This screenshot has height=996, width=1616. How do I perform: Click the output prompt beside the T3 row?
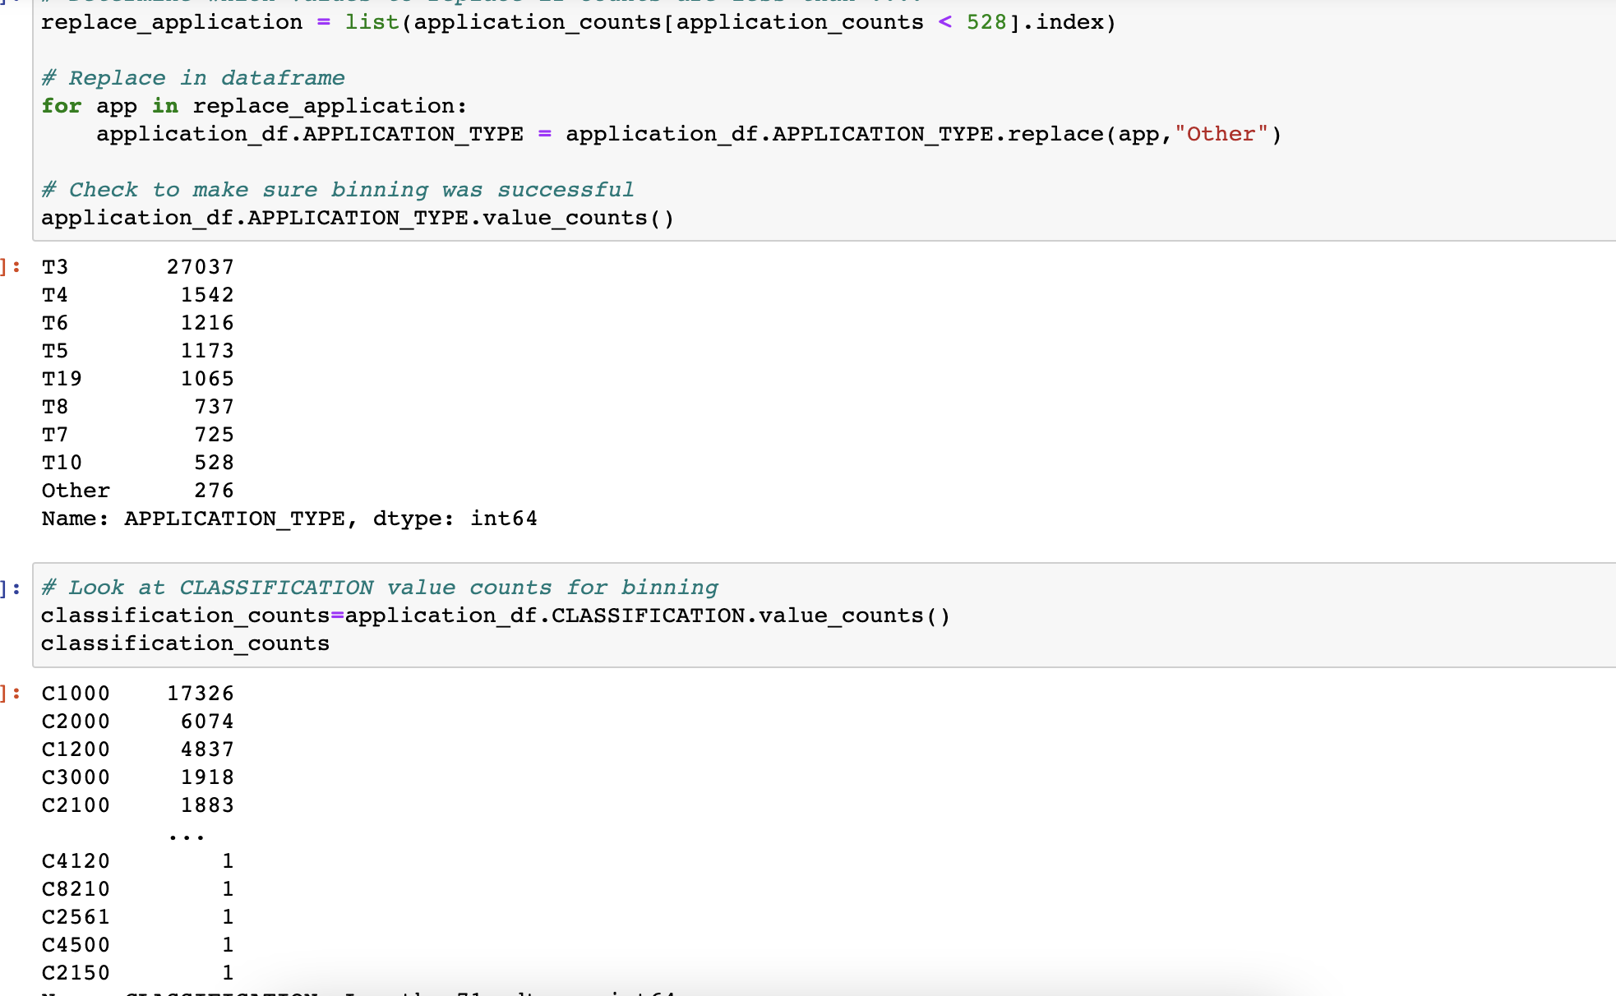click(x=12, y=267)
